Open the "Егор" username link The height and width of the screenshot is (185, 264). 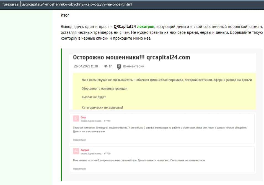coord(83,117)
